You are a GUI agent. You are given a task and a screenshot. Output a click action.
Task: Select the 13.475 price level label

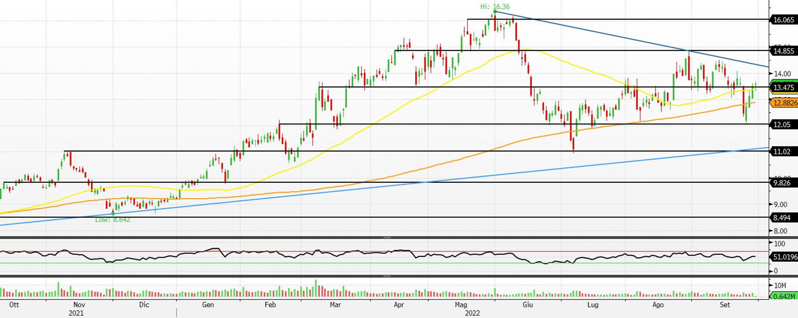[784, 87]
